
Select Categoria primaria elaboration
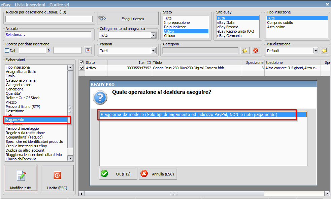click(36, 80)
